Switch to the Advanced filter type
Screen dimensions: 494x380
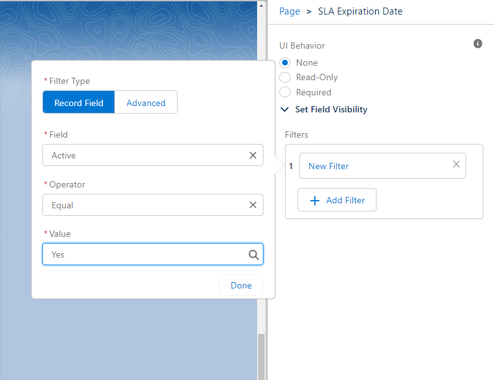(x=146, y=103)
